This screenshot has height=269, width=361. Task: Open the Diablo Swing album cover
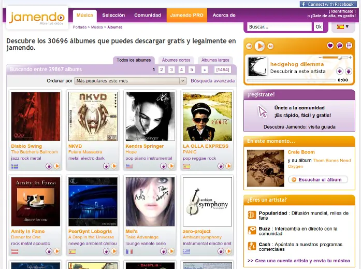(x=36, y=117)
